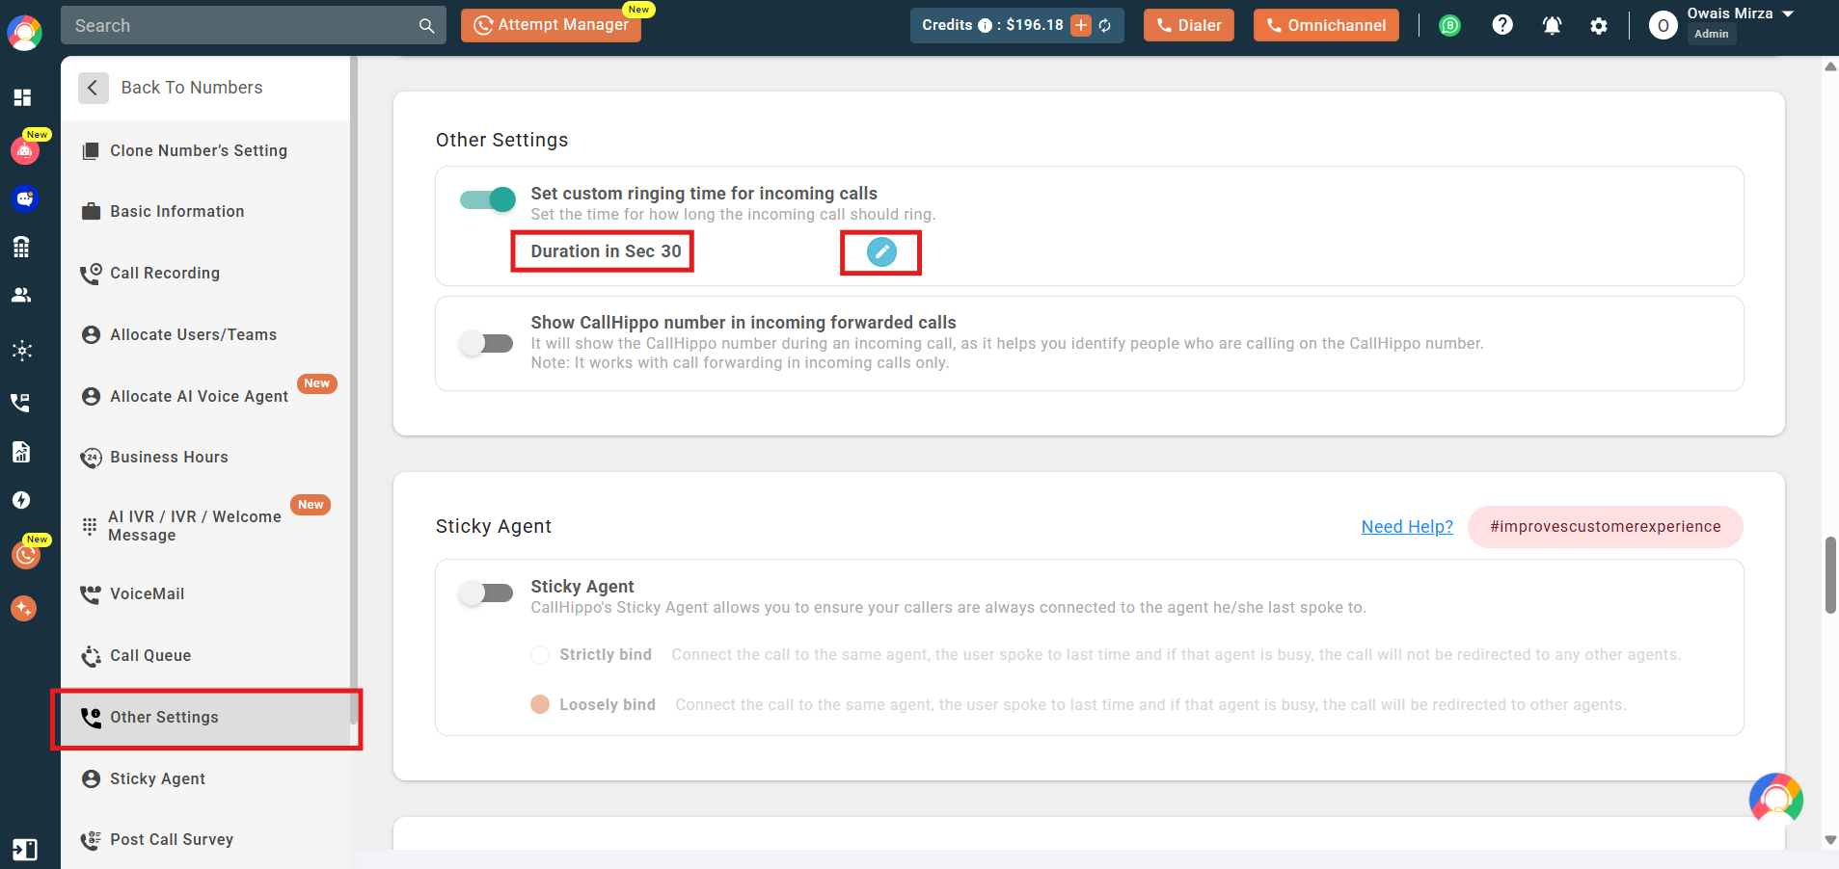Click the #improvescustomerexperience tag

1605,527
